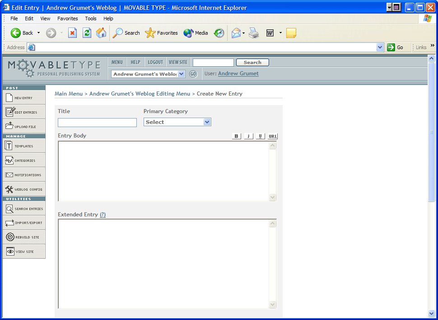Open Weblog Config in the sidebar
The width and height of the screenshot is (438, 320).
[24, 189]
